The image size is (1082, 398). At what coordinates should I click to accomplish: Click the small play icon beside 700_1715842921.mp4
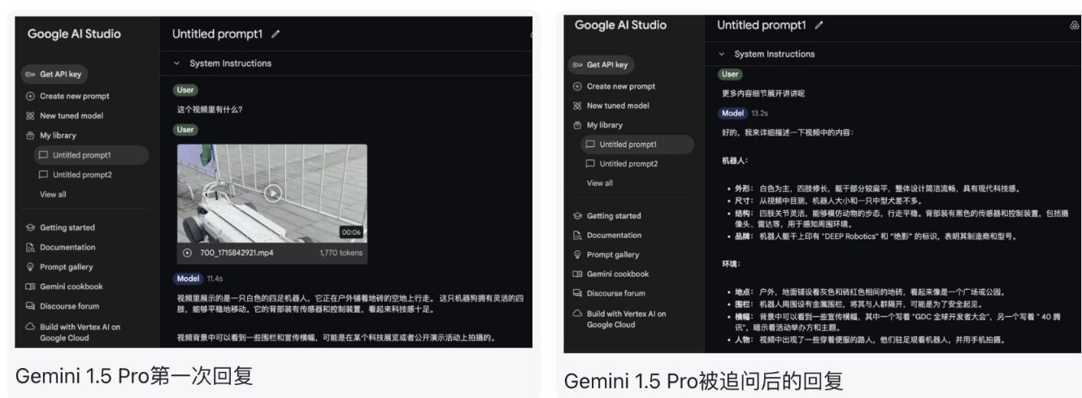pos(188,253)
